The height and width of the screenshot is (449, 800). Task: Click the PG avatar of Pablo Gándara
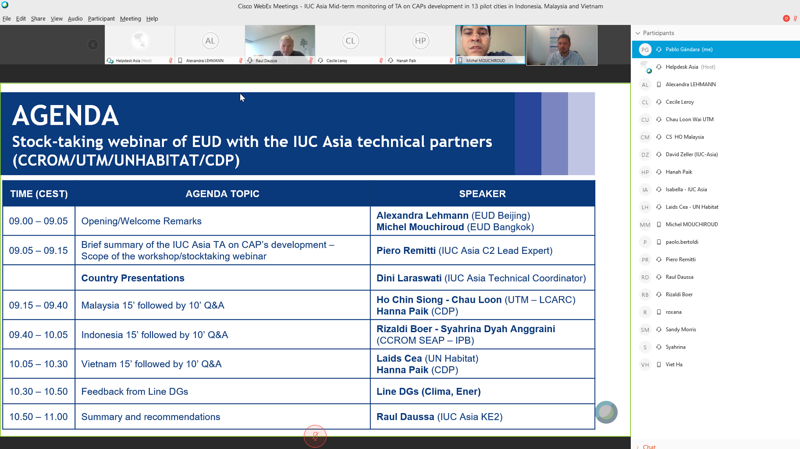click(x=645, y=49)
